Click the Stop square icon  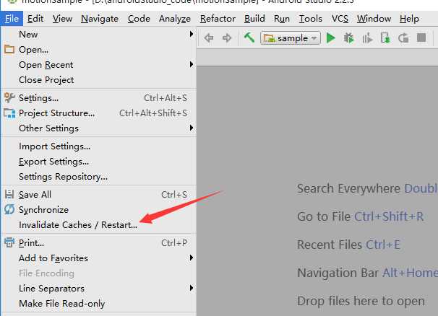(421, 38)
